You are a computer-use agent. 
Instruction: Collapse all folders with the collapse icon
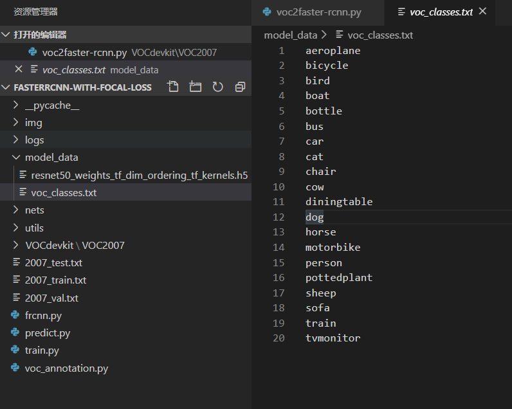240,87
